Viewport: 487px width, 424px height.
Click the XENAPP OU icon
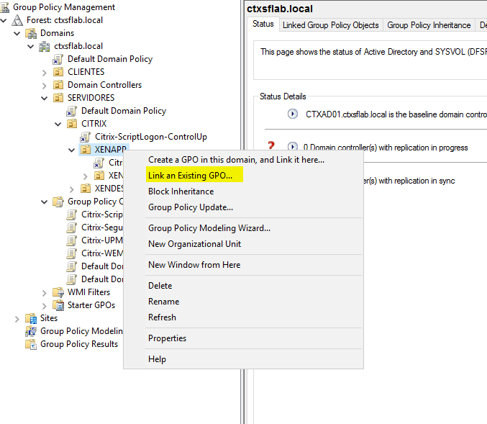coord(86,150)
